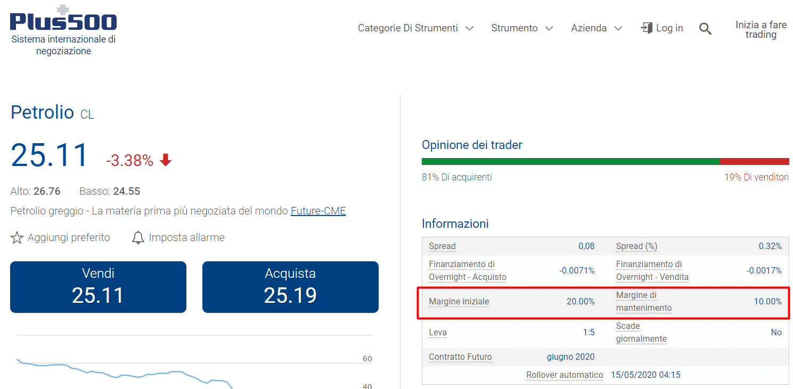The image size is (793, 389).
Task: Click the 1:5 leverage value
Action: click(588, 333)
